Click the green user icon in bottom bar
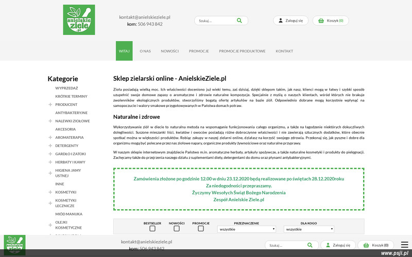 tap(328, 245)
